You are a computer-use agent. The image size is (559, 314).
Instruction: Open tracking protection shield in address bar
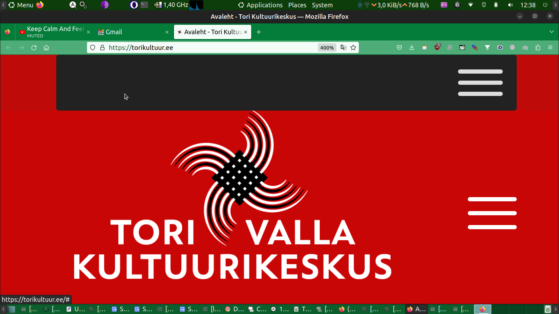click(93, 48)
